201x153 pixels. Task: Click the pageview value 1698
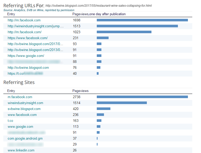[x=76, y=20]
